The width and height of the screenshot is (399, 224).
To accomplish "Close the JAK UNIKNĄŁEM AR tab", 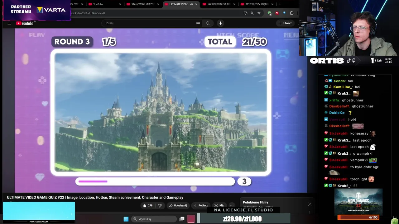I will pyautogui.click(x=234, y=4).
